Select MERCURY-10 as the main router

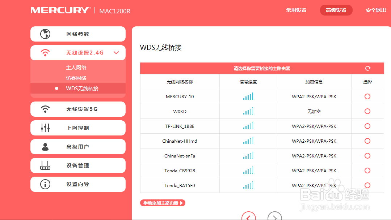point(367,96)
